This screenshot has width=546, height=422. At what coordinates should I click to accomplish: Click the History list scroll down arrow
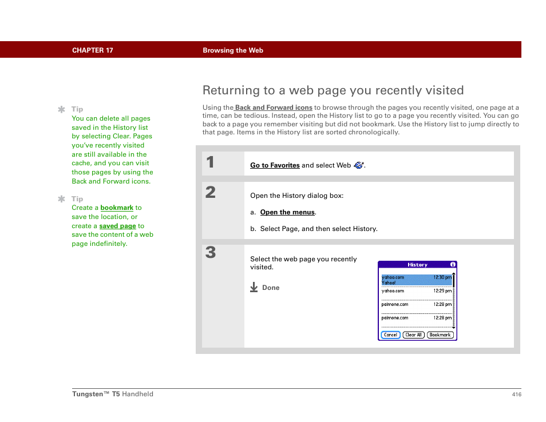coord(454,328)
